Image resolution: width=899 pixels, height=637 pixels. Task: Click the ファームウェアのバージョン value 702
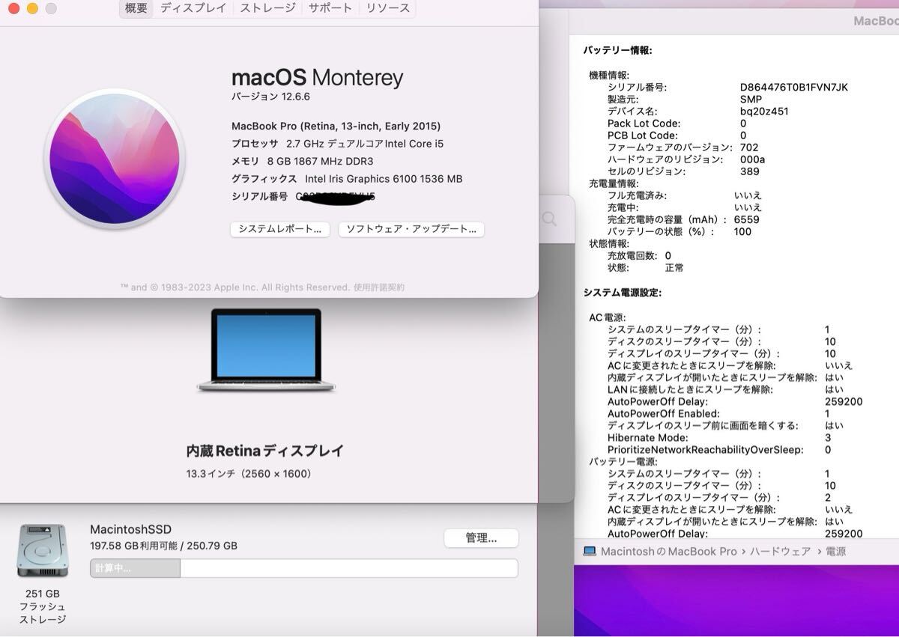click(749, 147)
